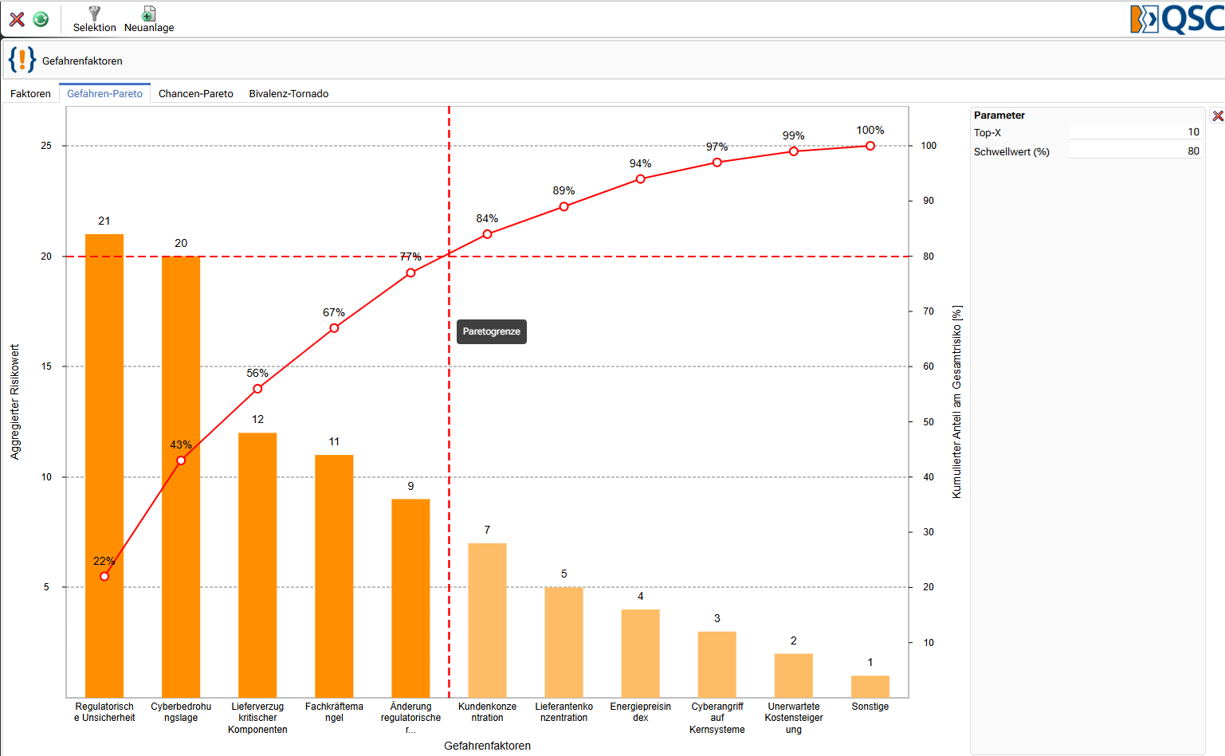The width and height of the screenshot is (1225, 756).
Task: Select the Cyberbedrohungslage bar valued 20
Action: [181, 476]
